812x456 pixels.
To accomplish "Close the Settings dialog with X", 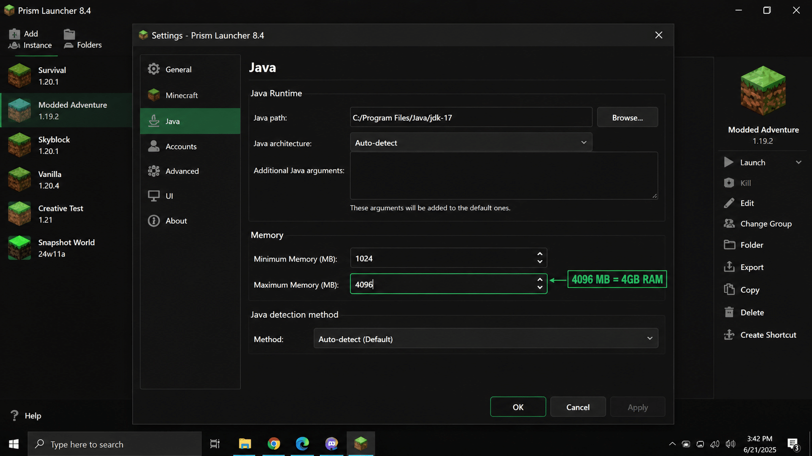I will point(659,35).
